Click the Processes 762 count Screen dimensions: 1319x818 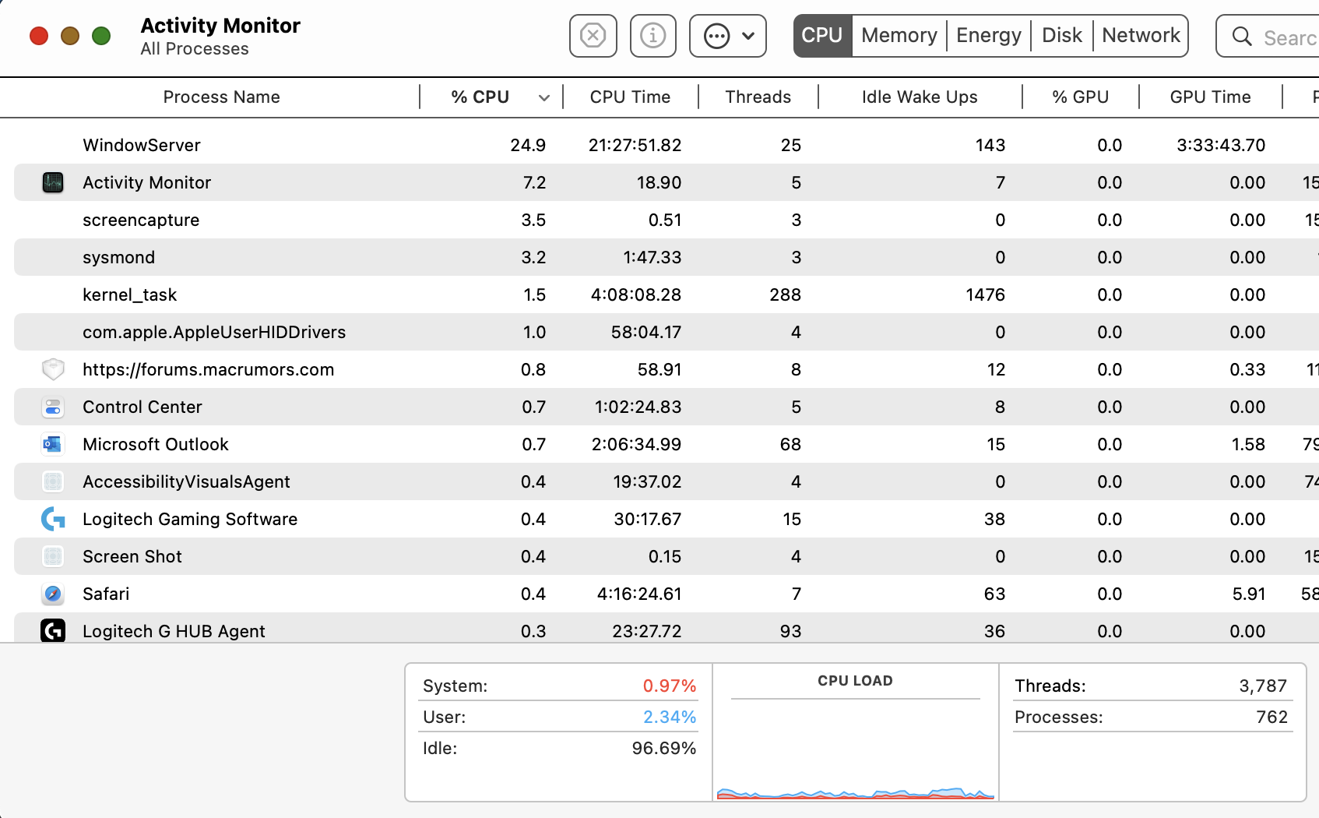tap(1272, 717)
